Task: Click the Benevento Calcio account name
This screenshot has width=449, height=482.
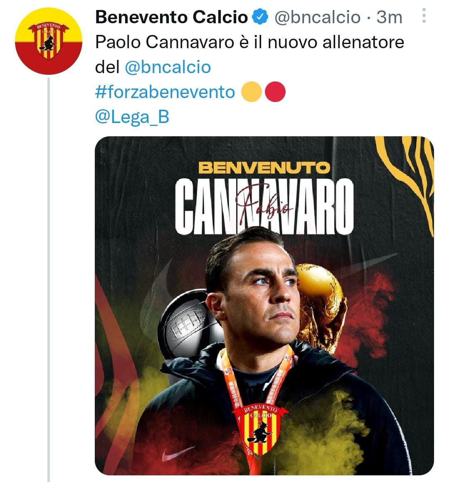Action: point(172,17)
